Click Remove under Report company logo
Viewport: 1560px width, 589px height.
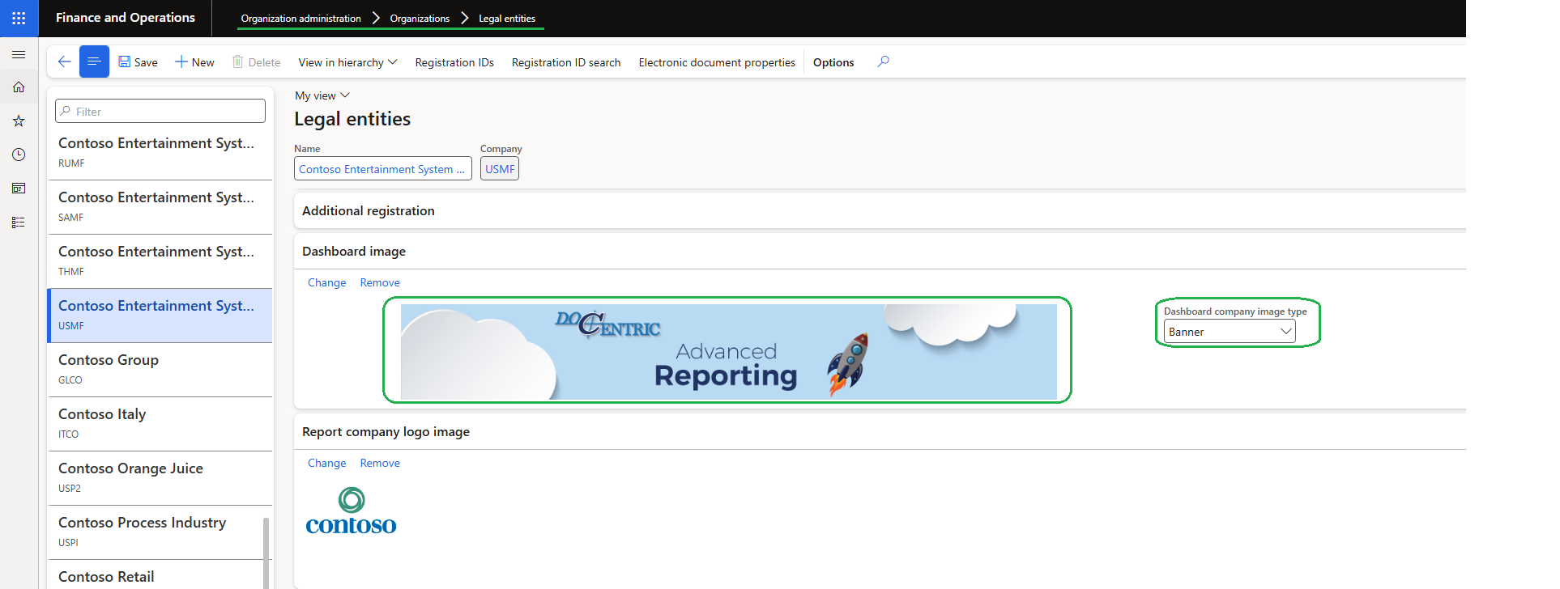[x=380, y=463]
